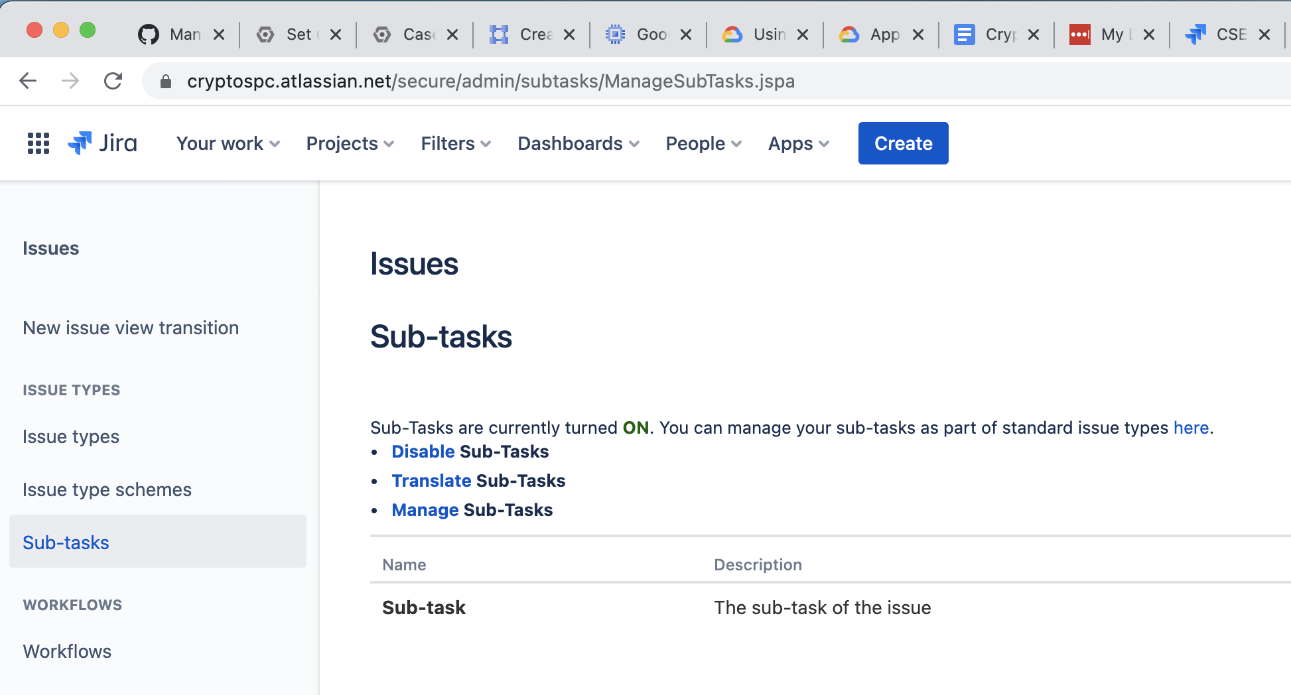Open the Jira app switcher grid icon
The height and width of the screenshot is (695, 1291).
coord(38,143)
